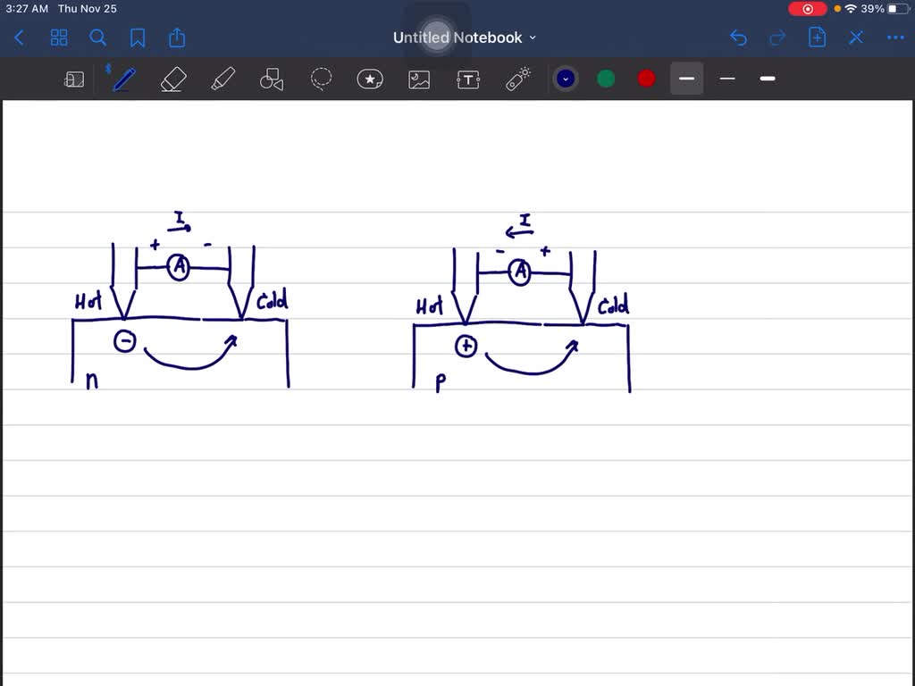Insert an image into the page
Screen dimensions: 915x686
point(419,79)
